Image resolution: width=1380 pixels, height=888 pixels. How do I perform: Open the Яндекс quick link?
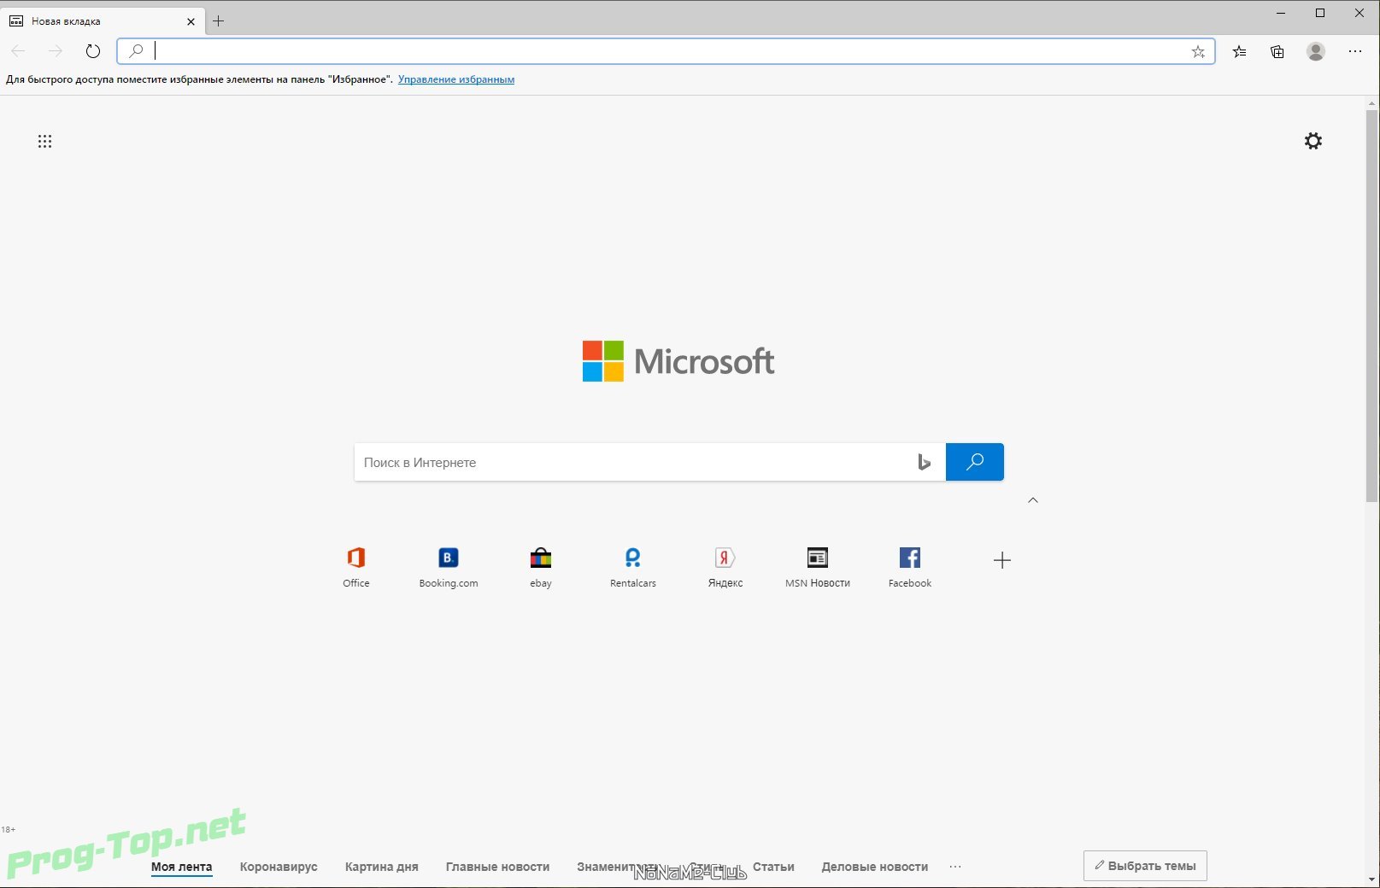(725, 568)
